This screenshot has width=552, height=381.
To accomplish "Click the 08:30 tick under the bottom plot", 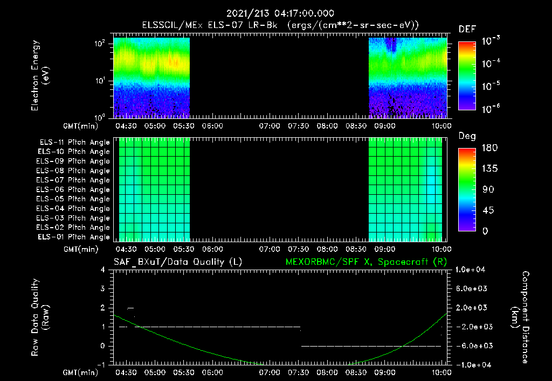I will click(x=356, y=372).
